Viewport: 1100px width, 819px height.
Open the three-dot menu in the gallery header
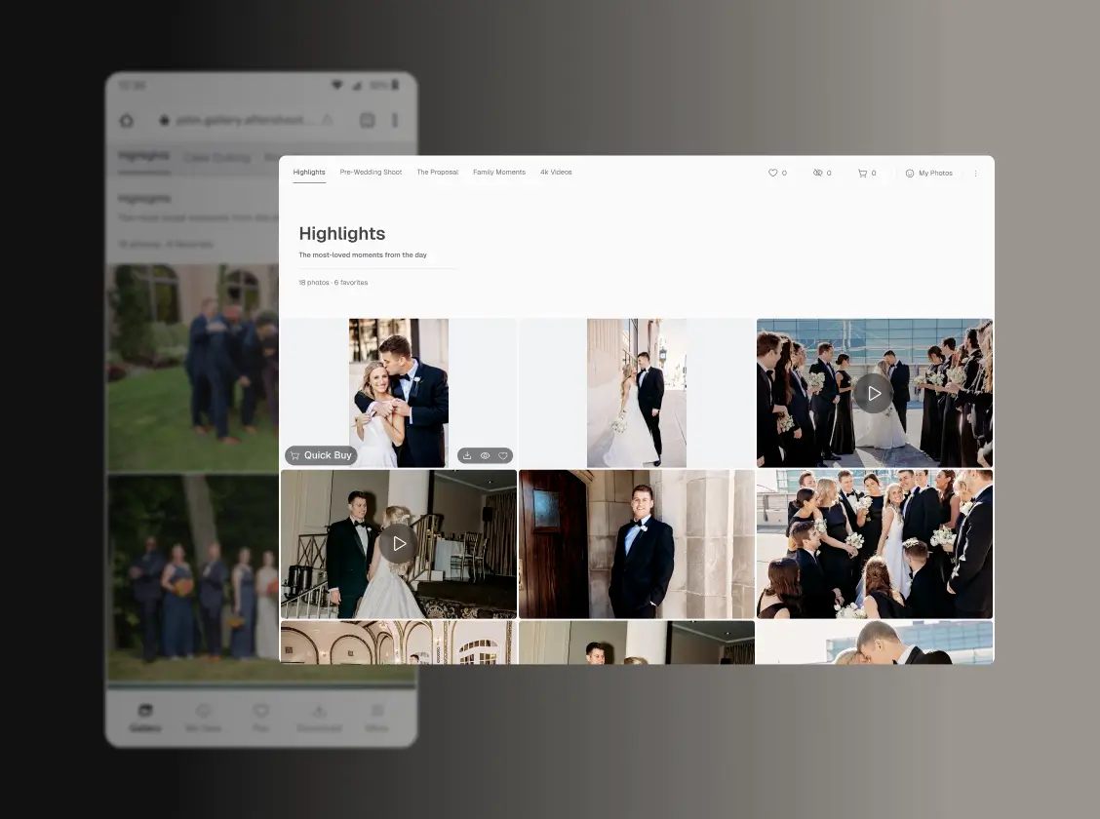pyautogui.click(x=976, y=173)
